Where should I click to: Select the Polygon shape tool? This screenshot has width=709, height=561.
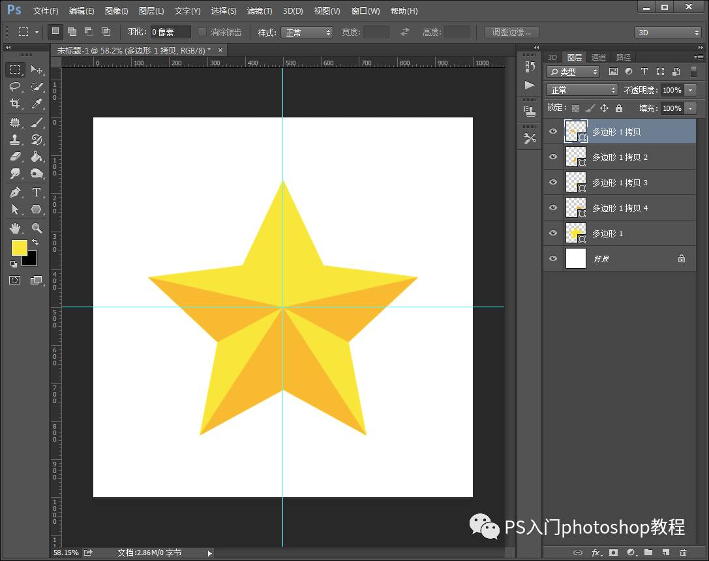[x=37, y=209]
